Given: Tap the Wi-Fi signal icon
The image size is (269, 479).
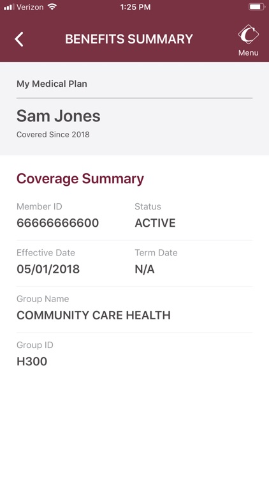Looking at the screenshot, I should click(x=52, y=7).
